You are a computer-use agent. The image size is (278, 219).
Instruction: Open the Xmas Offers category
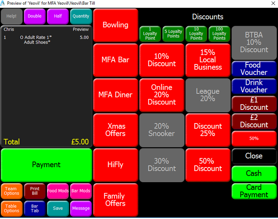click(x=116, y=130)
